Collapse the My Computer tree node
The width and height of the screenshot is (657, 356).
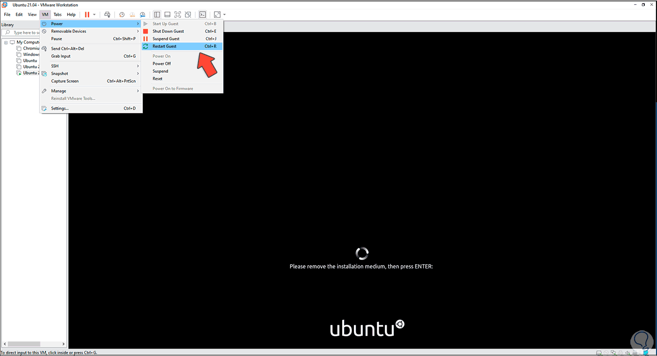(6, 42)
